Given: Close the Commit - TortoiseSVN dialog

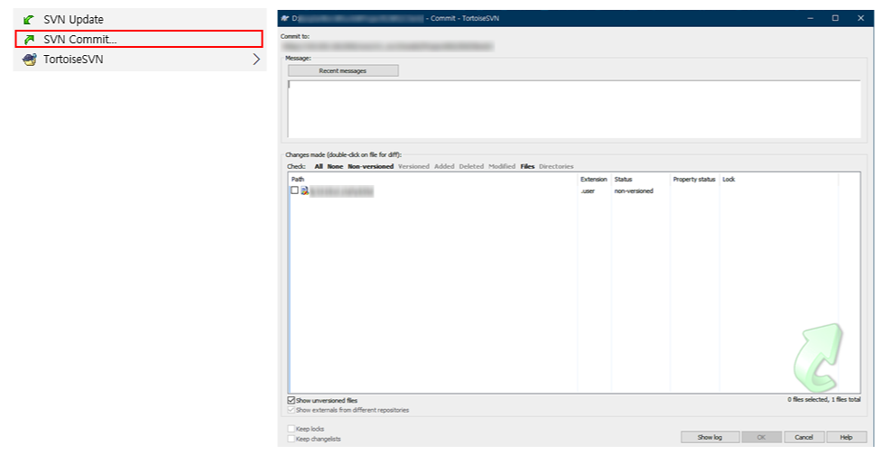Looking at the screenshot, I should point(861,19).
